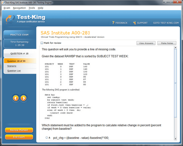Click the Review Marked button
This screenshot has width=183, height=146.
coord(19,130)
